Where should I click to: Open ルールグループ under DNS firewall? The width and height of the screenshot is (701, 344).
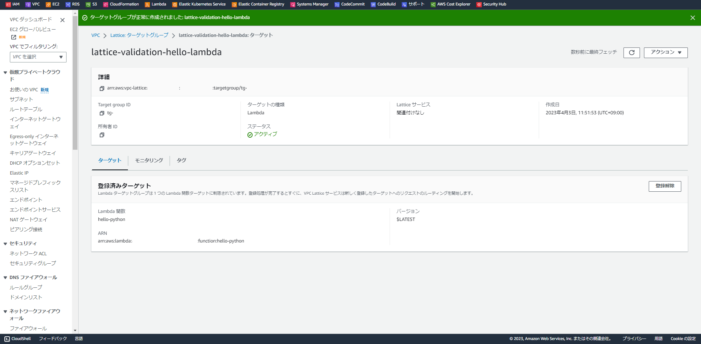point(26,288)
